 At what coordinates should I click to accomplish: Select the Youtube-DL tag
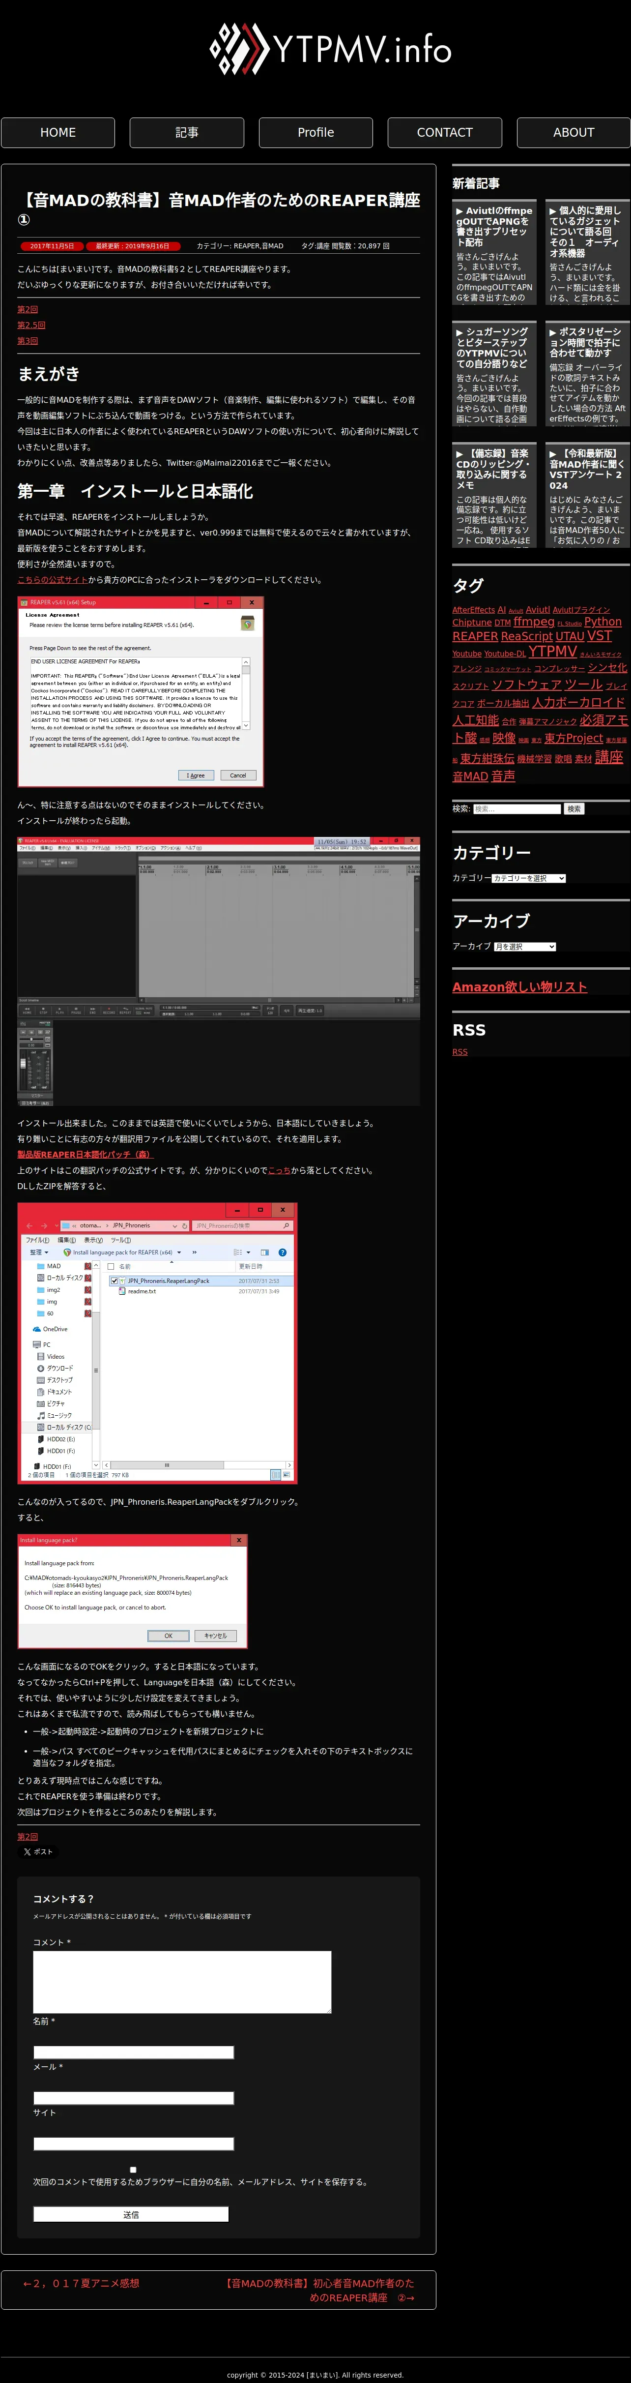tap(504, 654)
